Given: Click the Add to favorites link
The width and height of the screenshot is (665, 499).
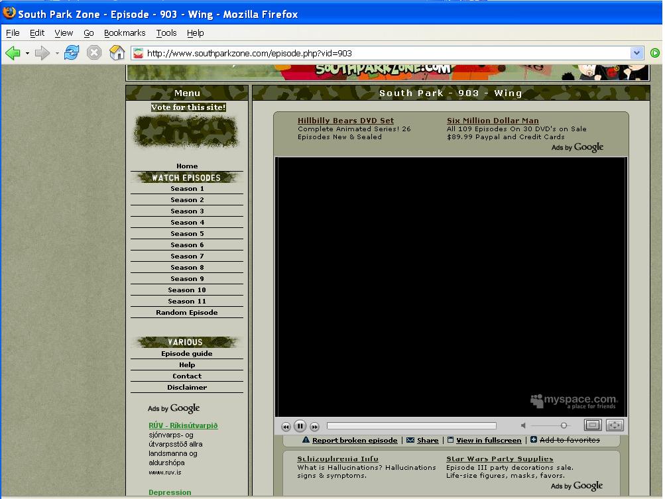Looking at the screenshot, I should coord(570,440).
